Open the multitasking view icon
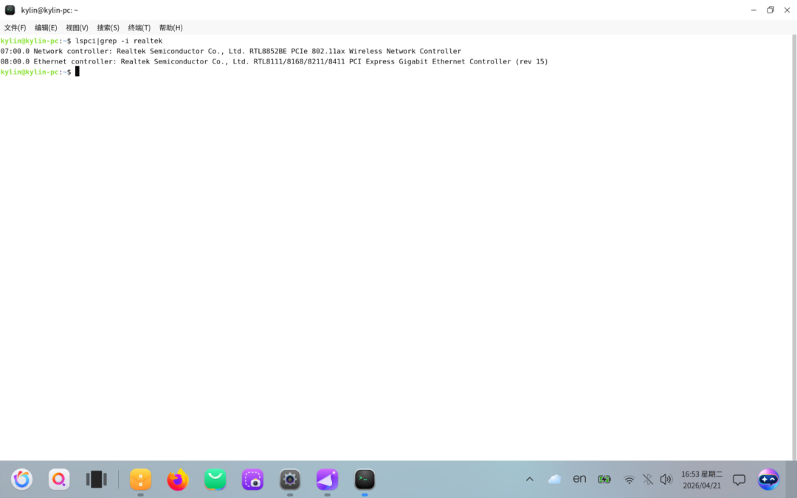The height and width of the screenshot is (498, 797). click(96, 480)
